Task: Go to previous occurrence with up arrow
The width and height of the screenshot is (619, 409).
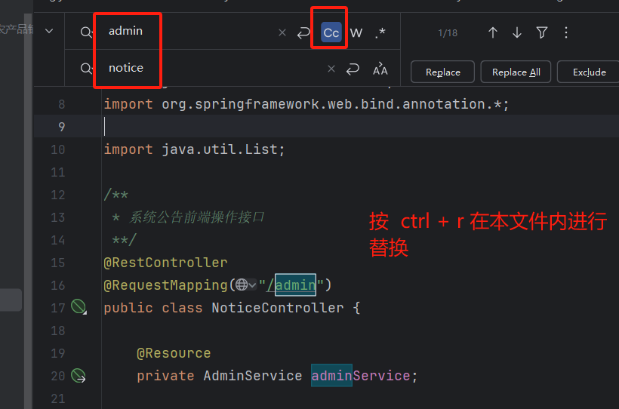Action: (493, 32)
